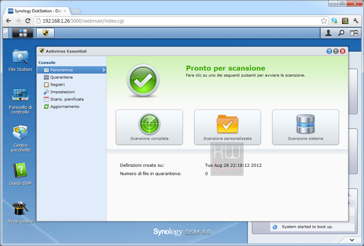Viewport: 364px width, 246px height.
Task: Click the 'Pronto per scansione' heading
Action: pyautogui.click(x=226, y=68)
